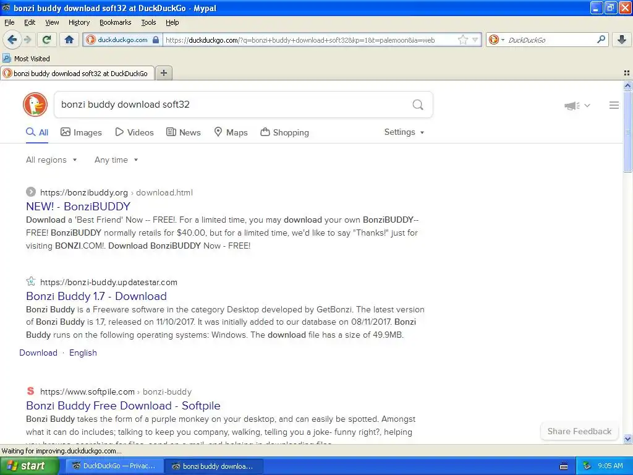Image resolution: width=633 pixels, height=475 pixels.
Task: Click the Settings dropdown arrow caret
Action: point(422,132)
